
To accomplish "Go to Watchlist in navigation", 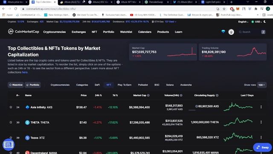I will (x=126, y=32).
